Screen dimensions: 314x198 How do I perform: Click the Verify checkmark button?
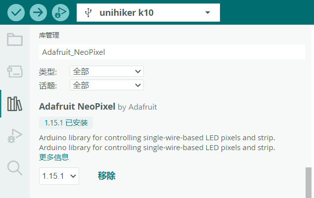coord(16,12)
